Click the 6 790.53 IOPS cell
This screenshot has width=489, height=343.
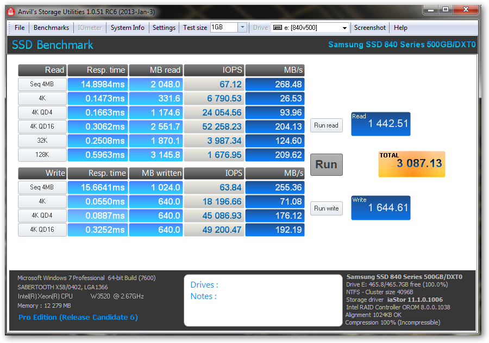(214, 98)
